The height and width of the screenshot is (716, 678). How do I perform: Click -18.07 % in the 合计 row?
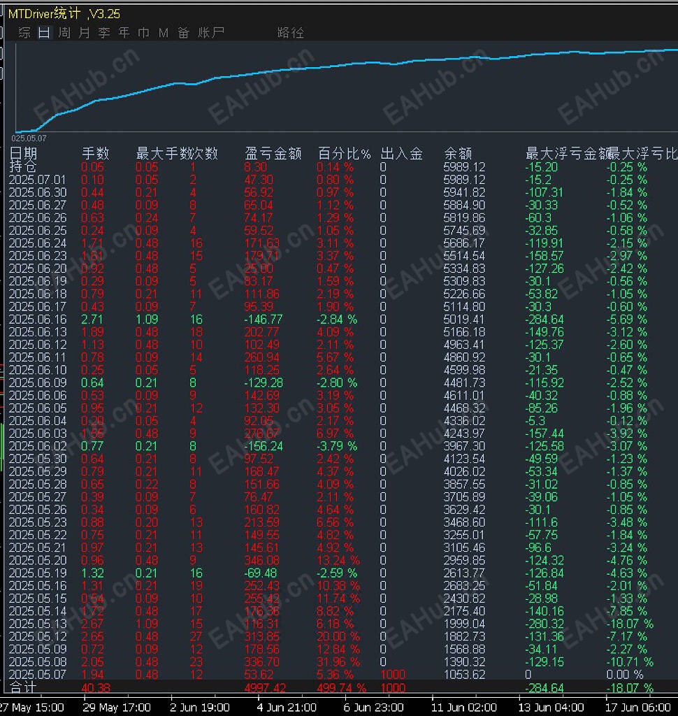point(630,688)
